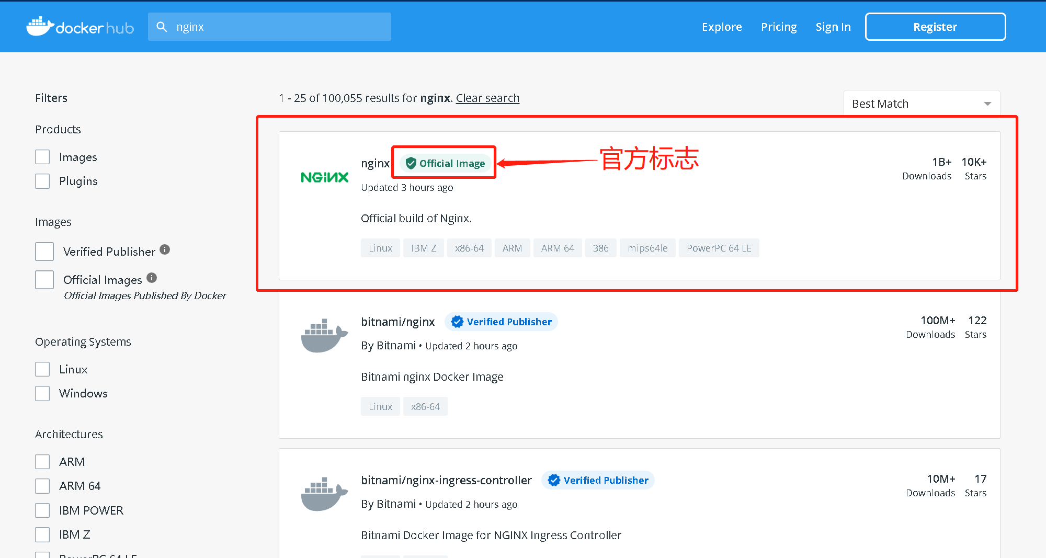Image resolution: width=1046 pixels, height=558 pixels.
Task: Focus the nginx search input field
Action: (269, 27)
